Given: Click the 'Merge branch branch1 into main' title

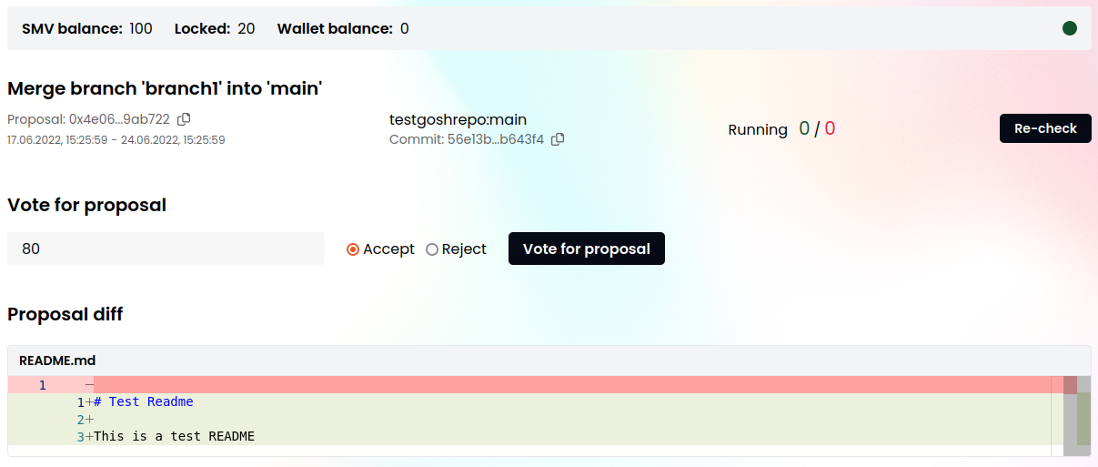Looking at the screenshot, I should [165, 88].
